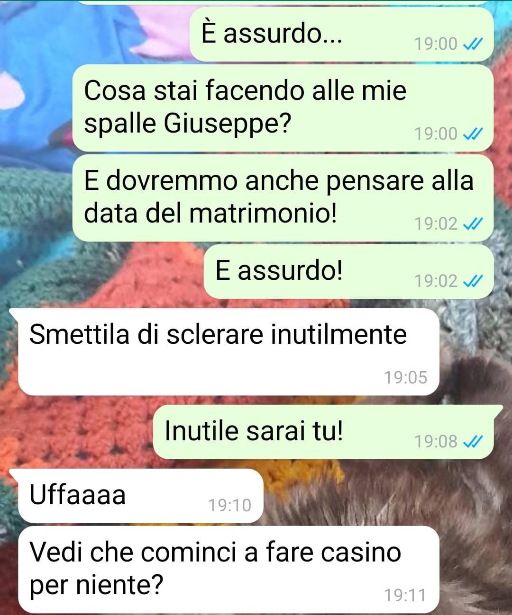Tap the E assurdo! message bubble
Screen dimensions: 512x615
[x=348, y=272]
